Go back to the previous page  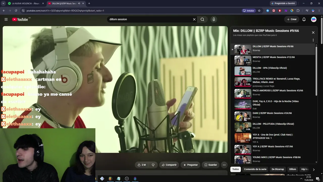(4, 11)
